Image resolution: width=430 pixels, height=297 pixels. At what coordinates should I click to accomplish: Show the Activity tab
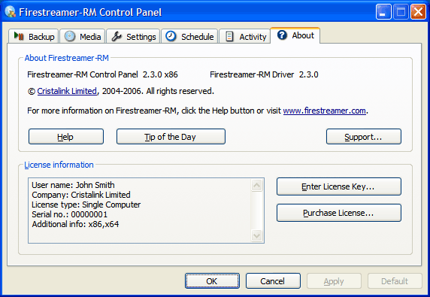point(245,36)
